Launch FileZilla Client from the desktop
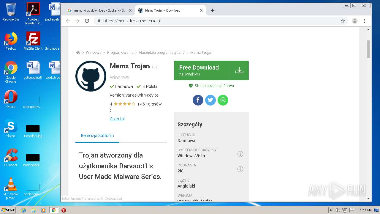The height and width of the screenshot is (214, 380). point(33,41)
